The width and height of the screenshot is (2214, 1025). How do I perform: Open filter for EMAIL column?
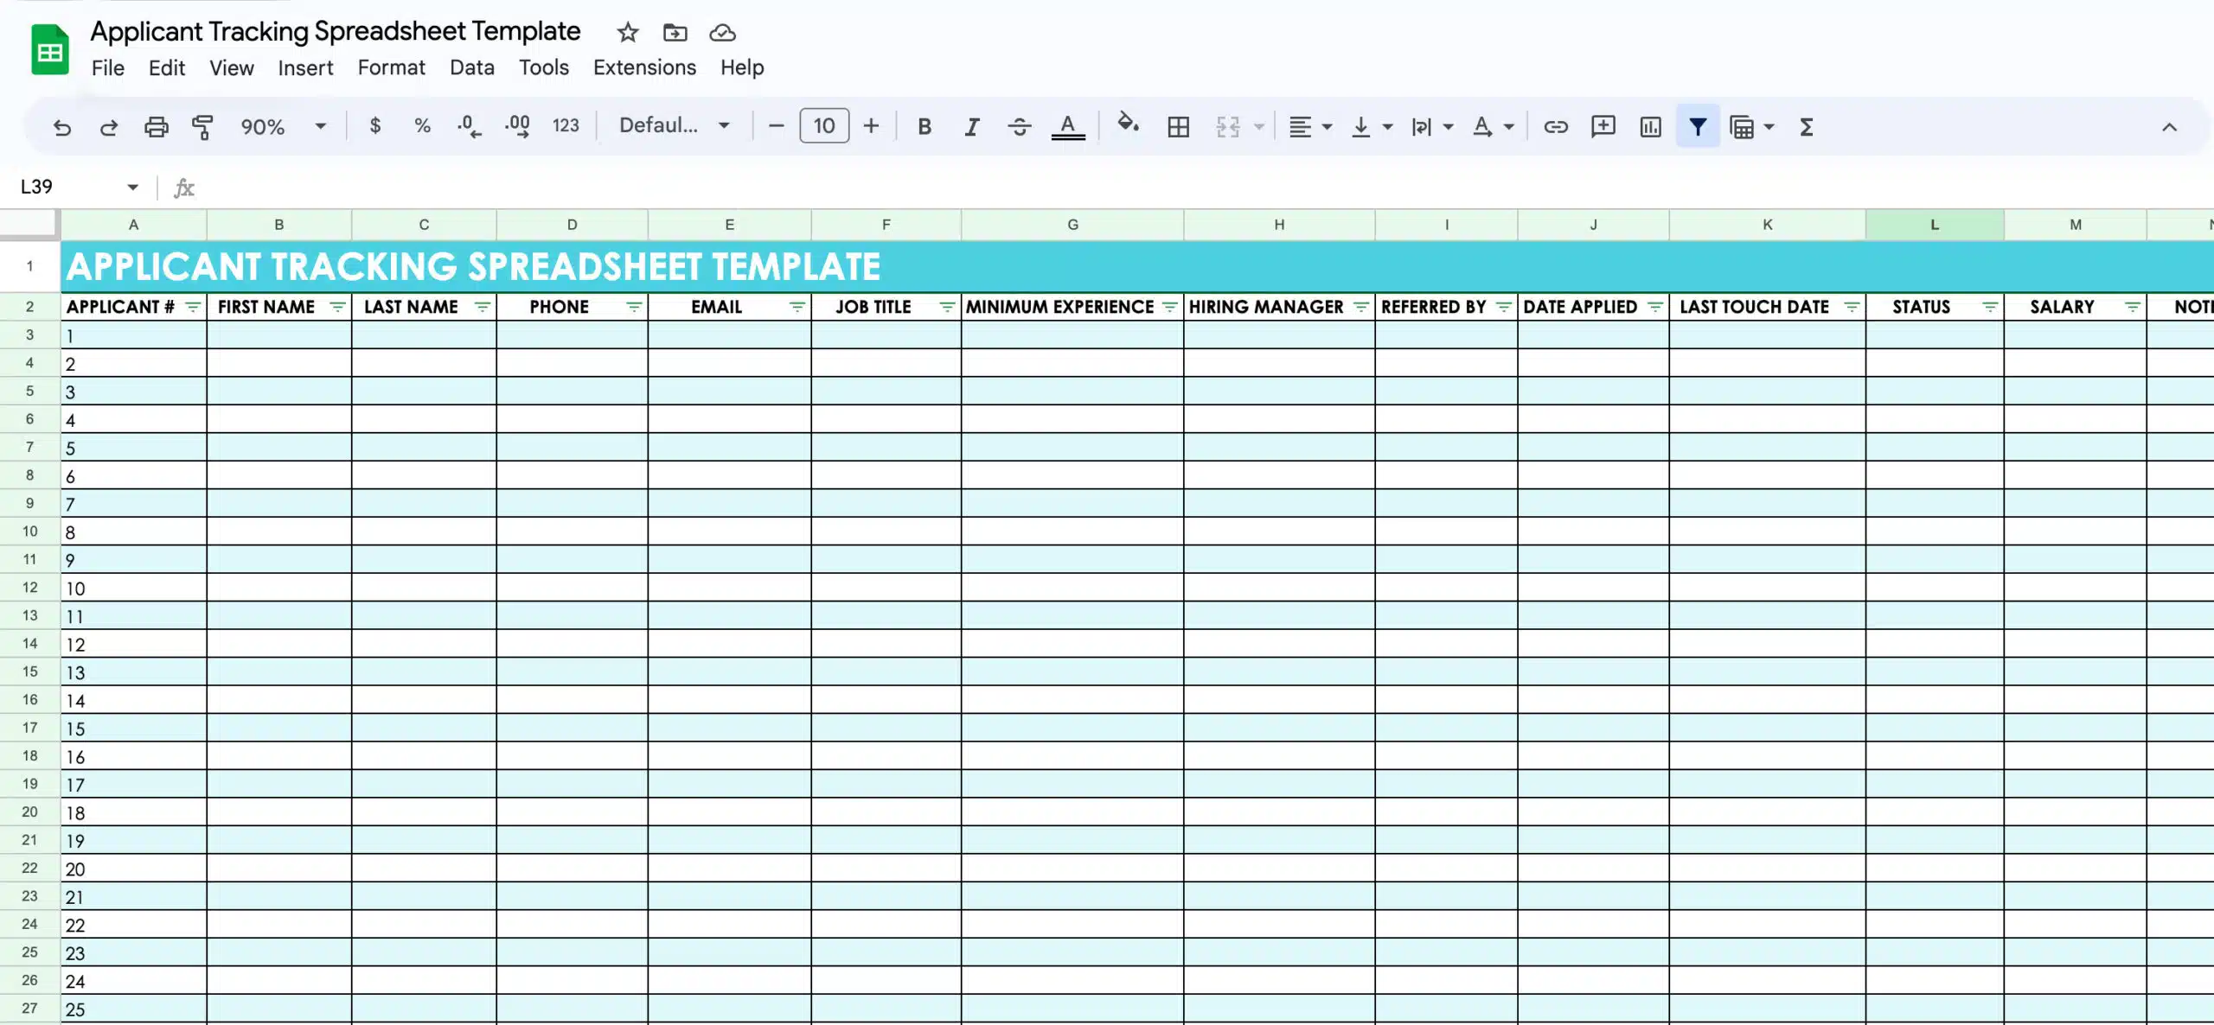coord(797,307)
